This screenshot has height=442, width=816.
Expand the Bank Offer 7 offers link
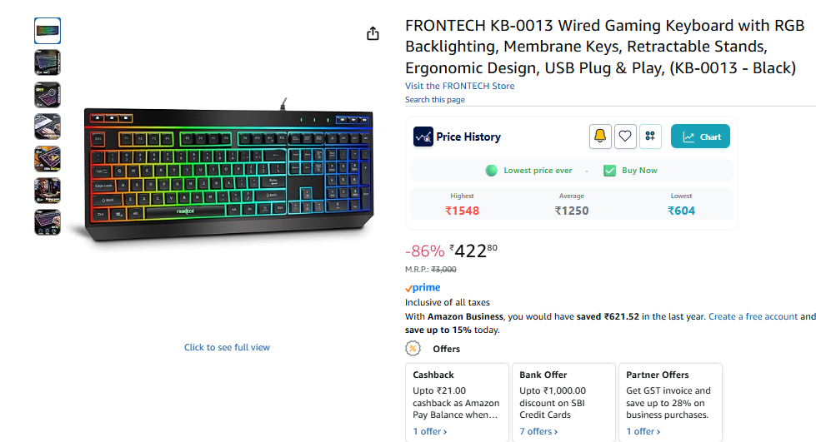[x=538, y=431]
